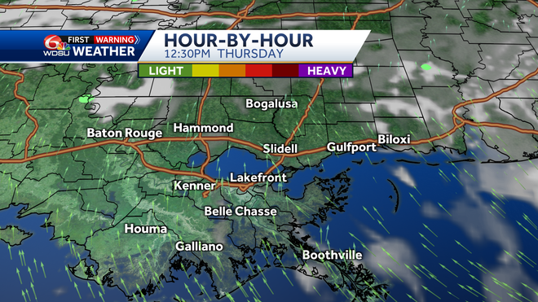The image size is (538, 302).
Task: Click the Kenner city label
Action: [x=195, y=186]
